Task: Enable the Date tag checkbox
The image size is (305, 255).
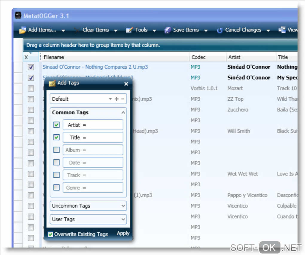Action: tap(57, 162)
